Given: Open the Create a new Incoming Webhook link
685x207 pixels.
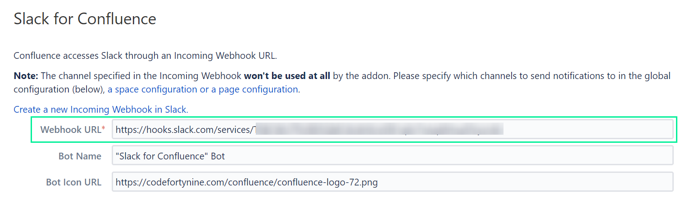Looking at the screenshot, I should 100,110.
